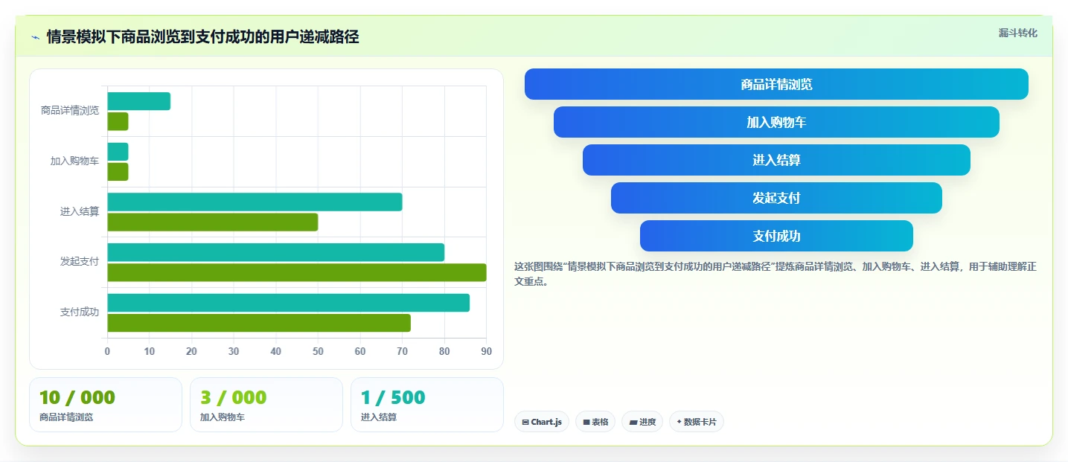Select the 加入购物车 funnel stage bar
Screen dimensions: 1068x462
(776, 122)
